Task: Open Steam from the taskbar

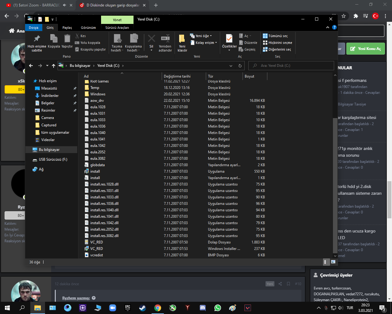Action: coord(142,308)
